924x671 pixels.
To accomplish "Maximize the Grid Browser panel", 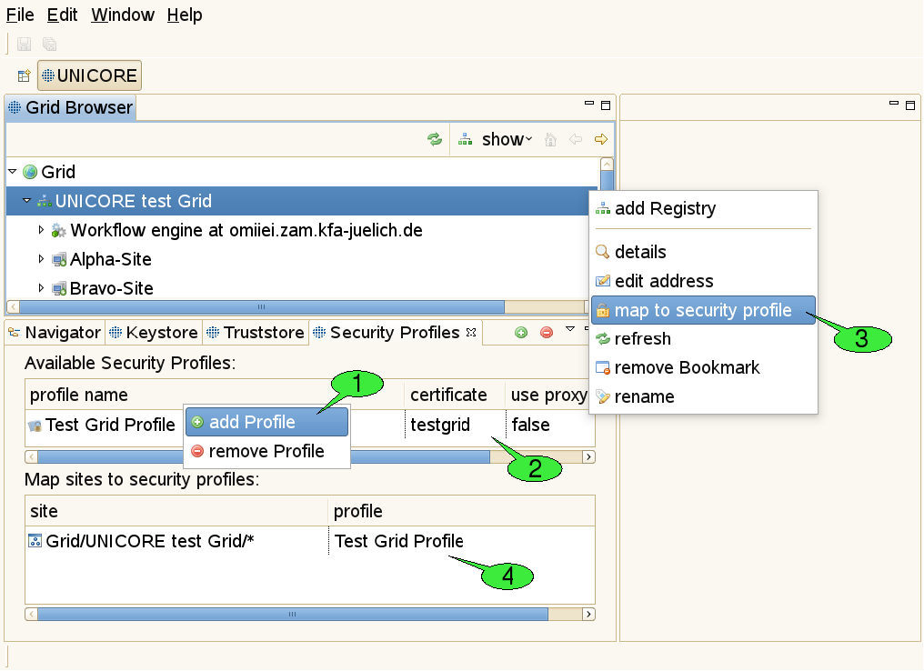I will pos(606,105).
